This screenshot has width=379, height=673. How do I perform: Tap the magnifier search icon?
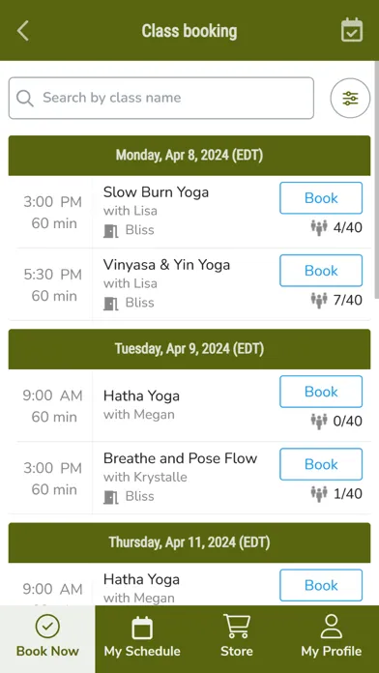(25, 99)
